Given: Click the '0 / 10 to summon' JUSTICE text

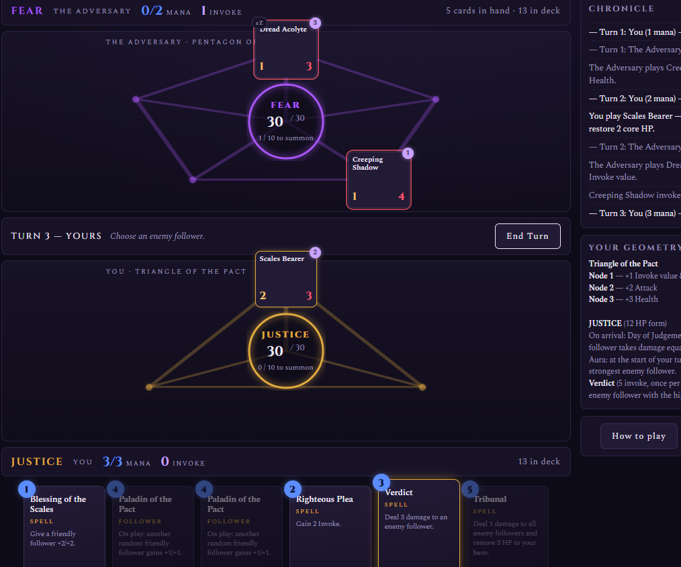Looking at the screenshot, I should click(x=285, y=368).
